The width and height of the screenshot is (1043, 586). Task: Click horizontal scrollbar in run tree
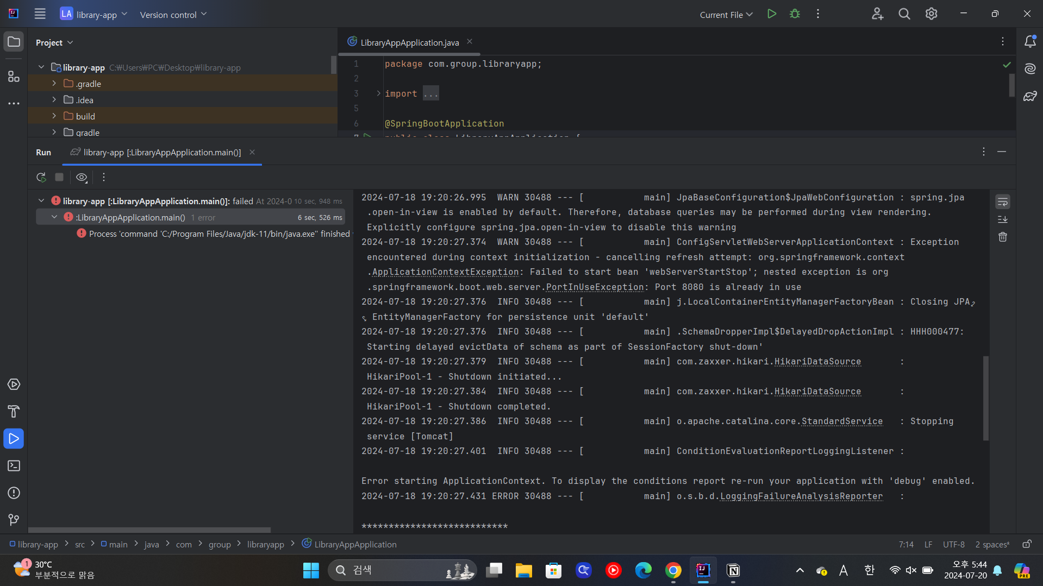pos(149,530)
